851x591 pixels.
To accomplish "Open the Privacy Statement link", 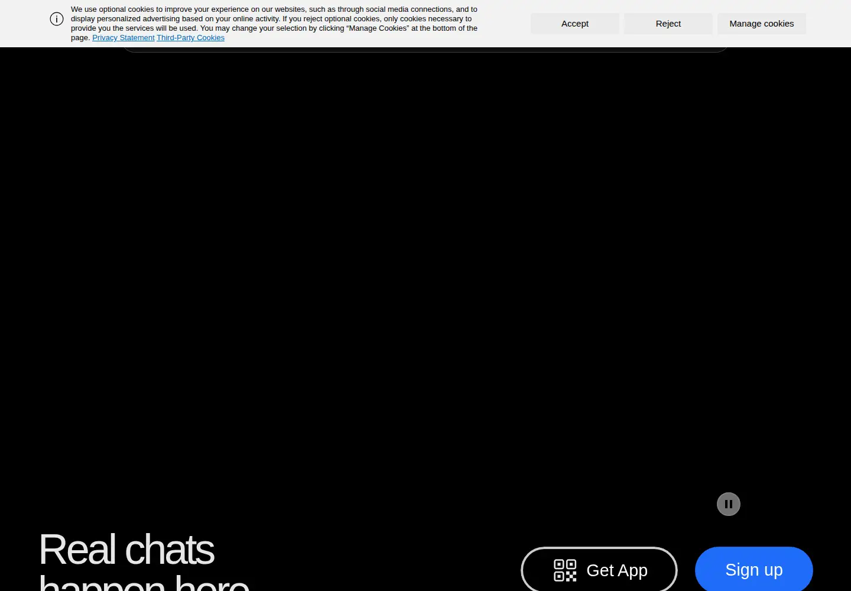I will (123, 38).
